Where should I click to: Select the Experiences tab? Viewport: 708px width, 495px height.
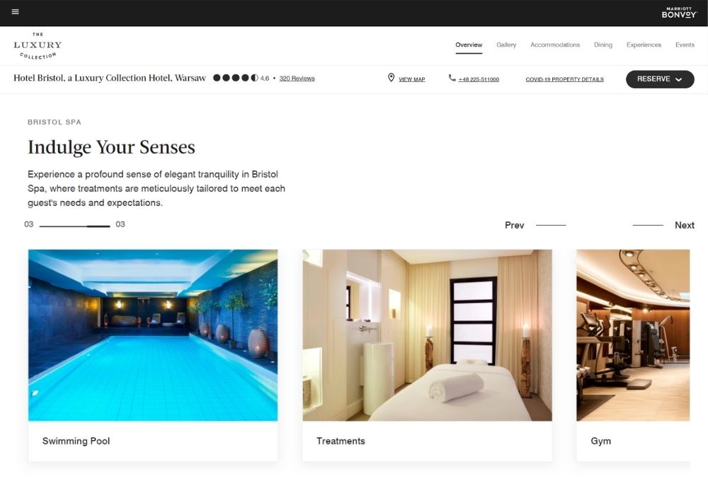[644, 45]
